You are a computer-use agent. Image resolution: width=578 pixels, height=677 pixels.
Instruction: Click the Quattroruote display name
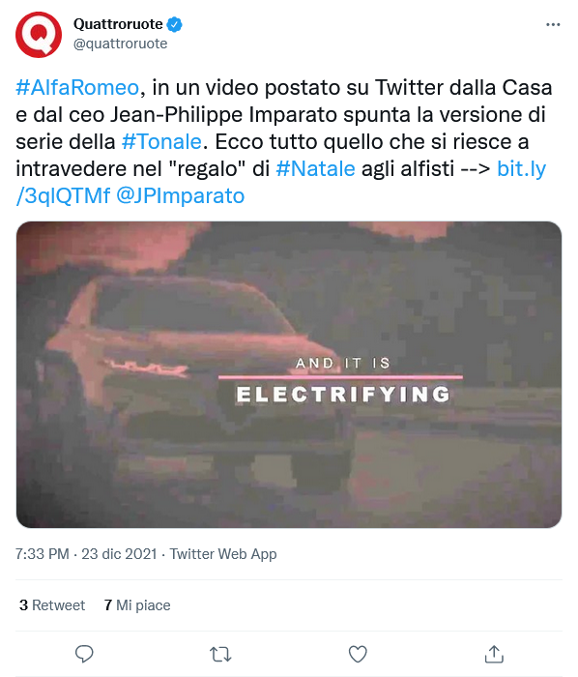click(118, 24)
